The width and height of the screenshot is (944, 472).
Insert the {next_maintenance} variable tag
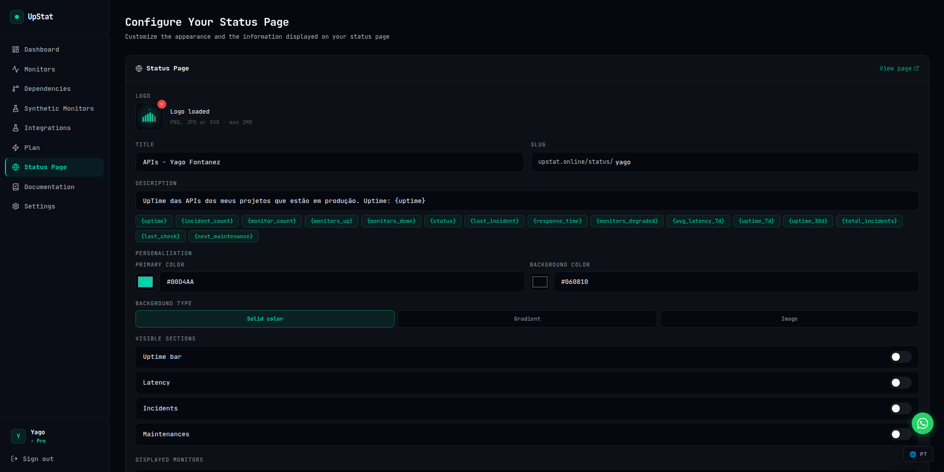224,237
